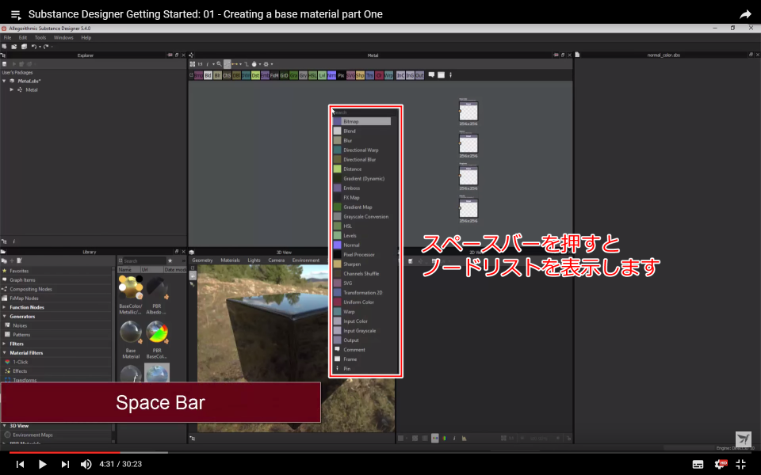Expand Filters category in Library
761x475 pixels.
[5, 344]
